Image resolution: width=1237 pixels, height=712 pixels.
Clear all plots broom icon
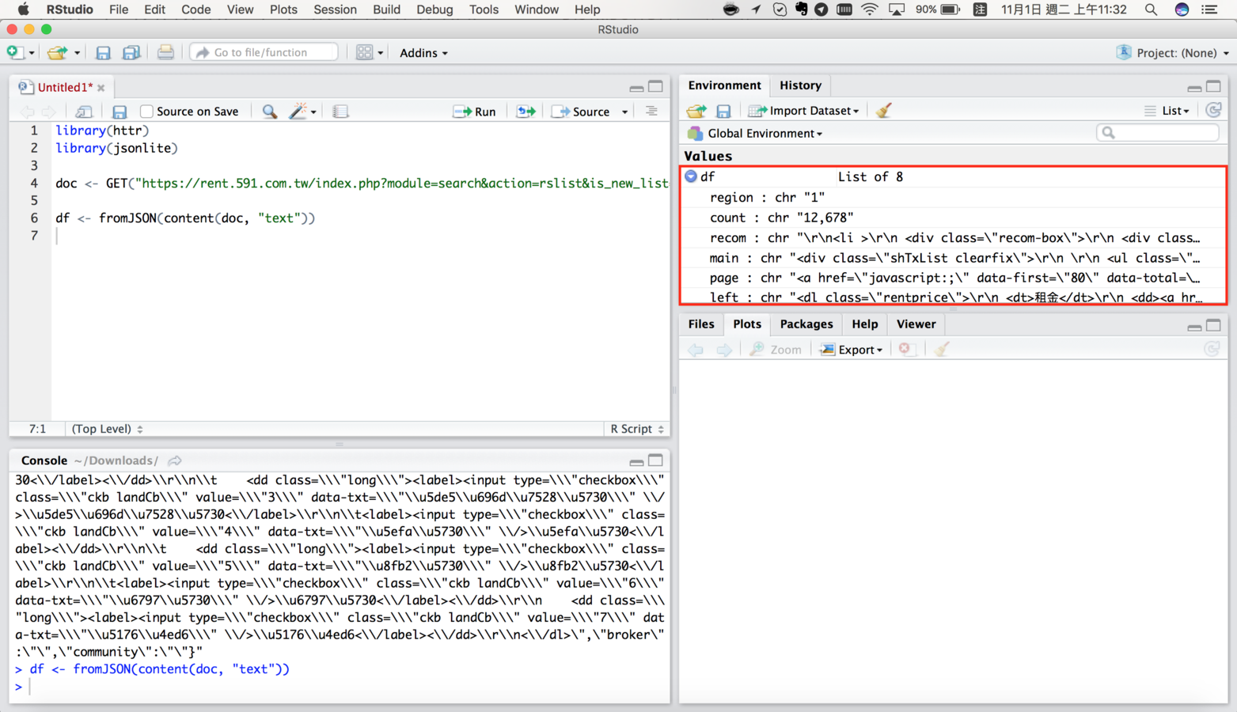click(941, 349)
